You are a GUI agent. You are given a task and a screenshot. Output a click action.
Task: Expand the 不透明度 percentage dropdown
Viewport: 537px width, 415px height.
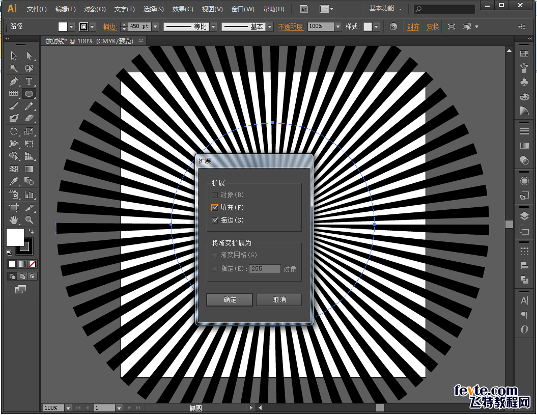[337, 26]
